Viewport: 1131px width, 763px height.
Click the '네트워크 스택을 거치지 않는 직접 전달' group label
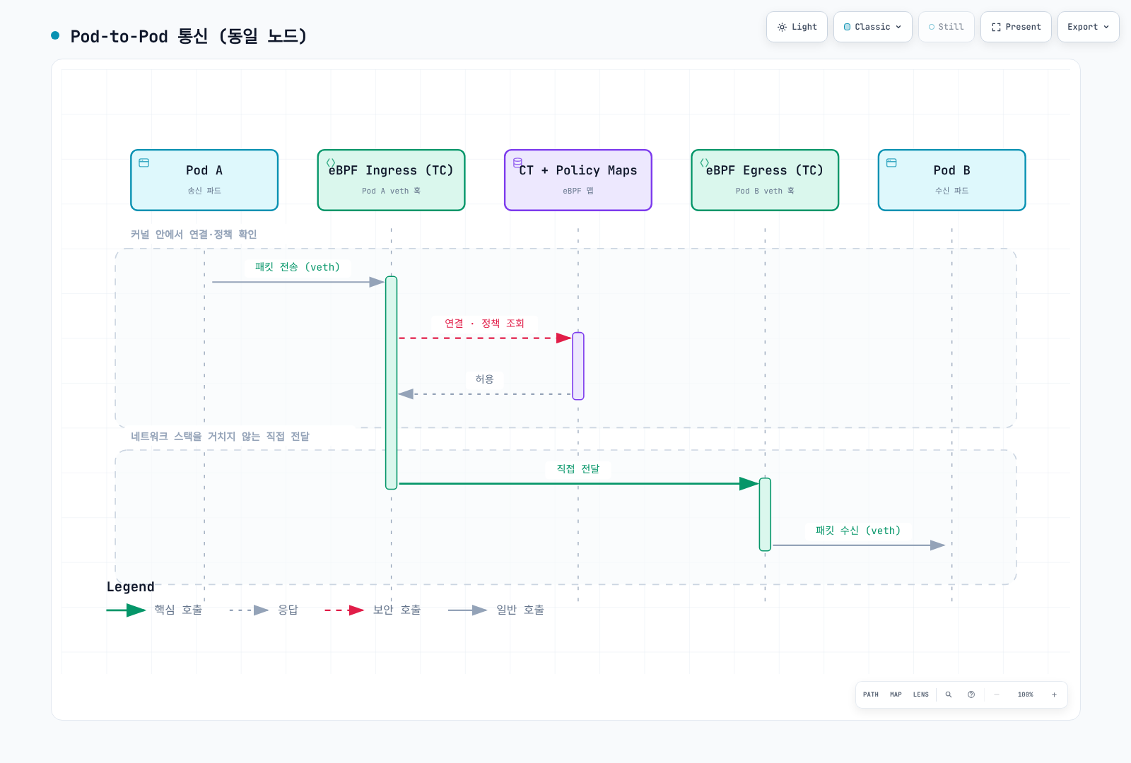[220, 437]
